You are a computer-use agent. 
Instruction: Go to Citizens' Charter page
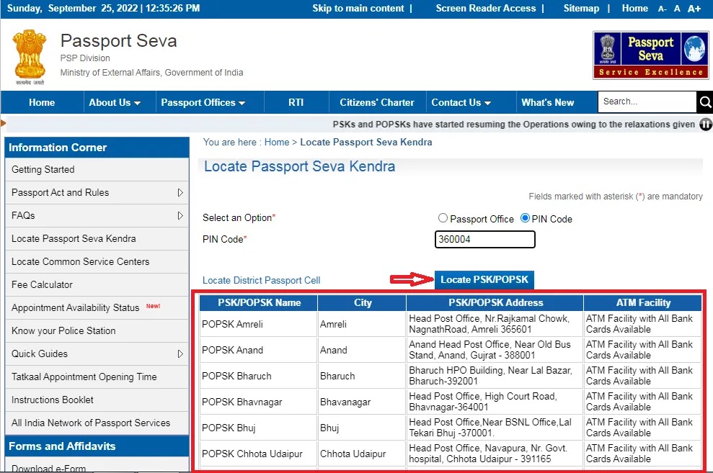pos(377,102)
